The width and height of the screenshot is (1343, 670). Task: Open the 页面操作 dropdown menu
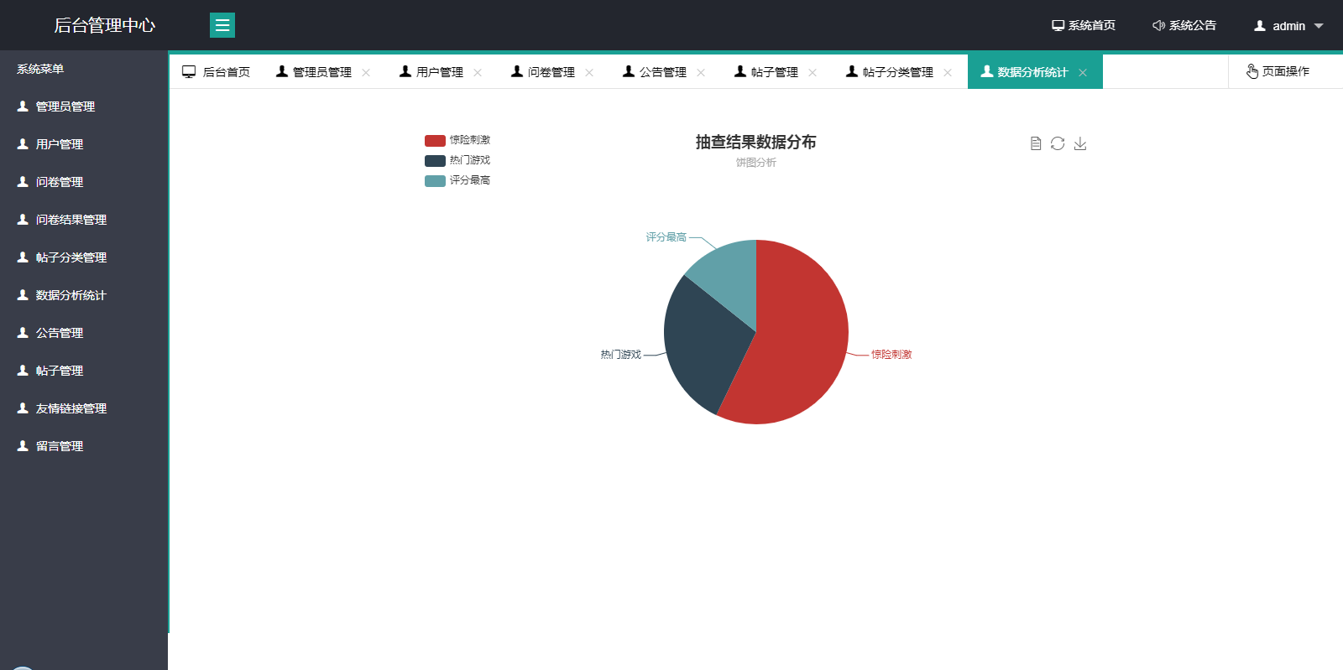click(x=1285, y=71)
